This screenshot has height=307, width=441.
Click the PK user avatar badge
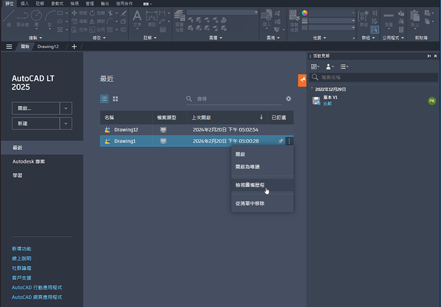tap(432, 101)
